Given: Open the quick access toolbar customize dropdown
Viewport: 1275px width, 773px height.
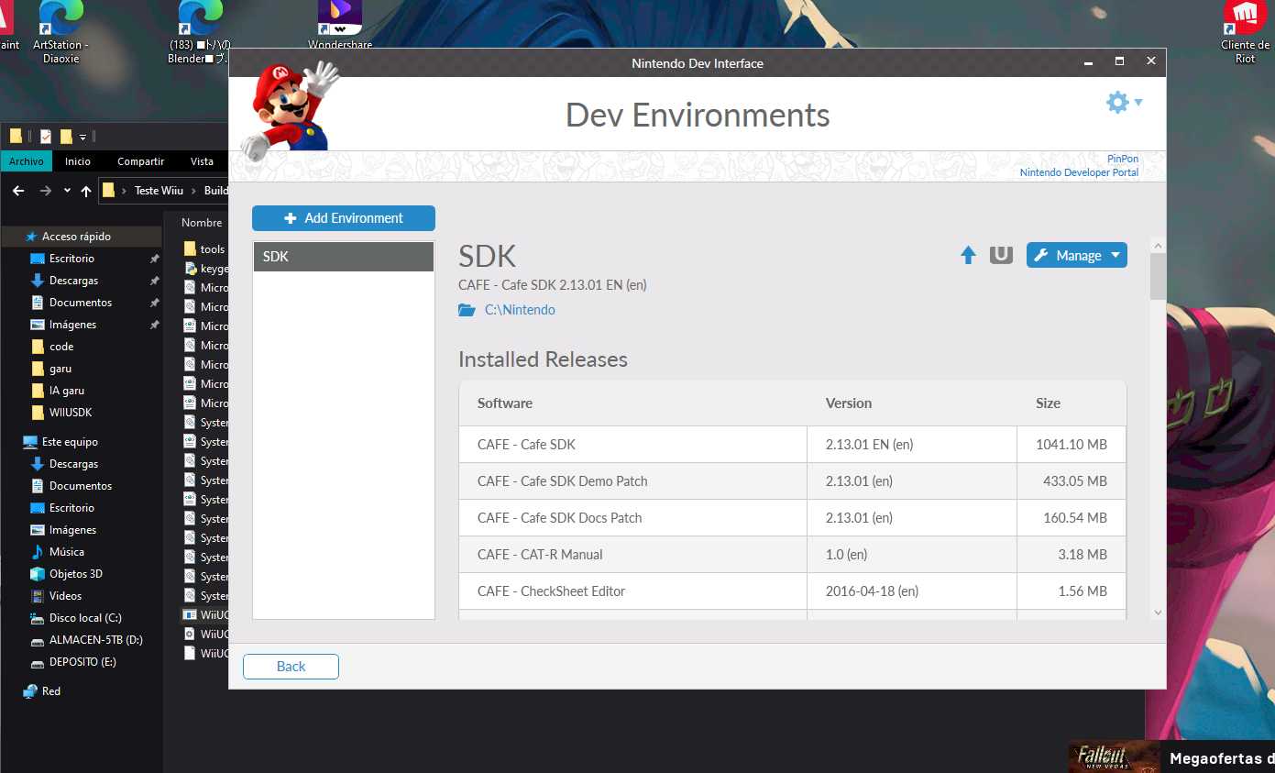Looking at the screenshot, I should (x=82, y=138).
